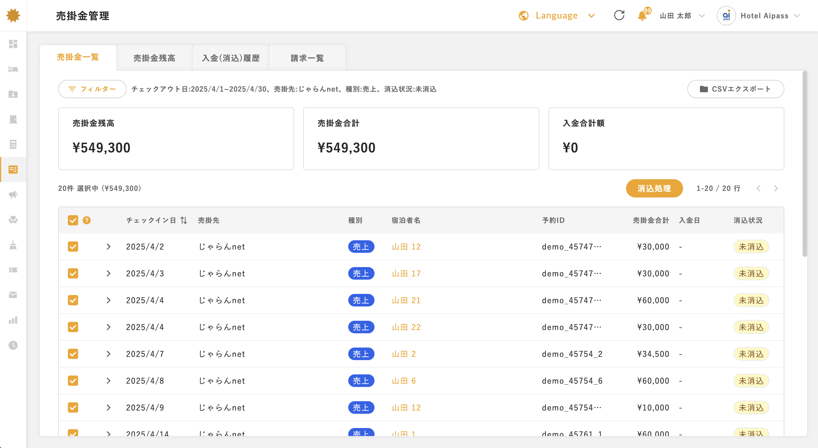Viewport: 818px width, 448px height.
Task: Open the Language dropdown
Action: coord(557,16)
